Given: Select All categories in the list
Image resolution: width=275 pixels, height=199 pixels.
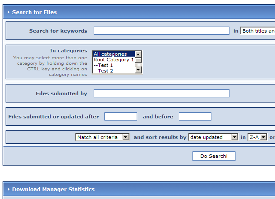Looking at the screenshot, I should tap(113, 54).
